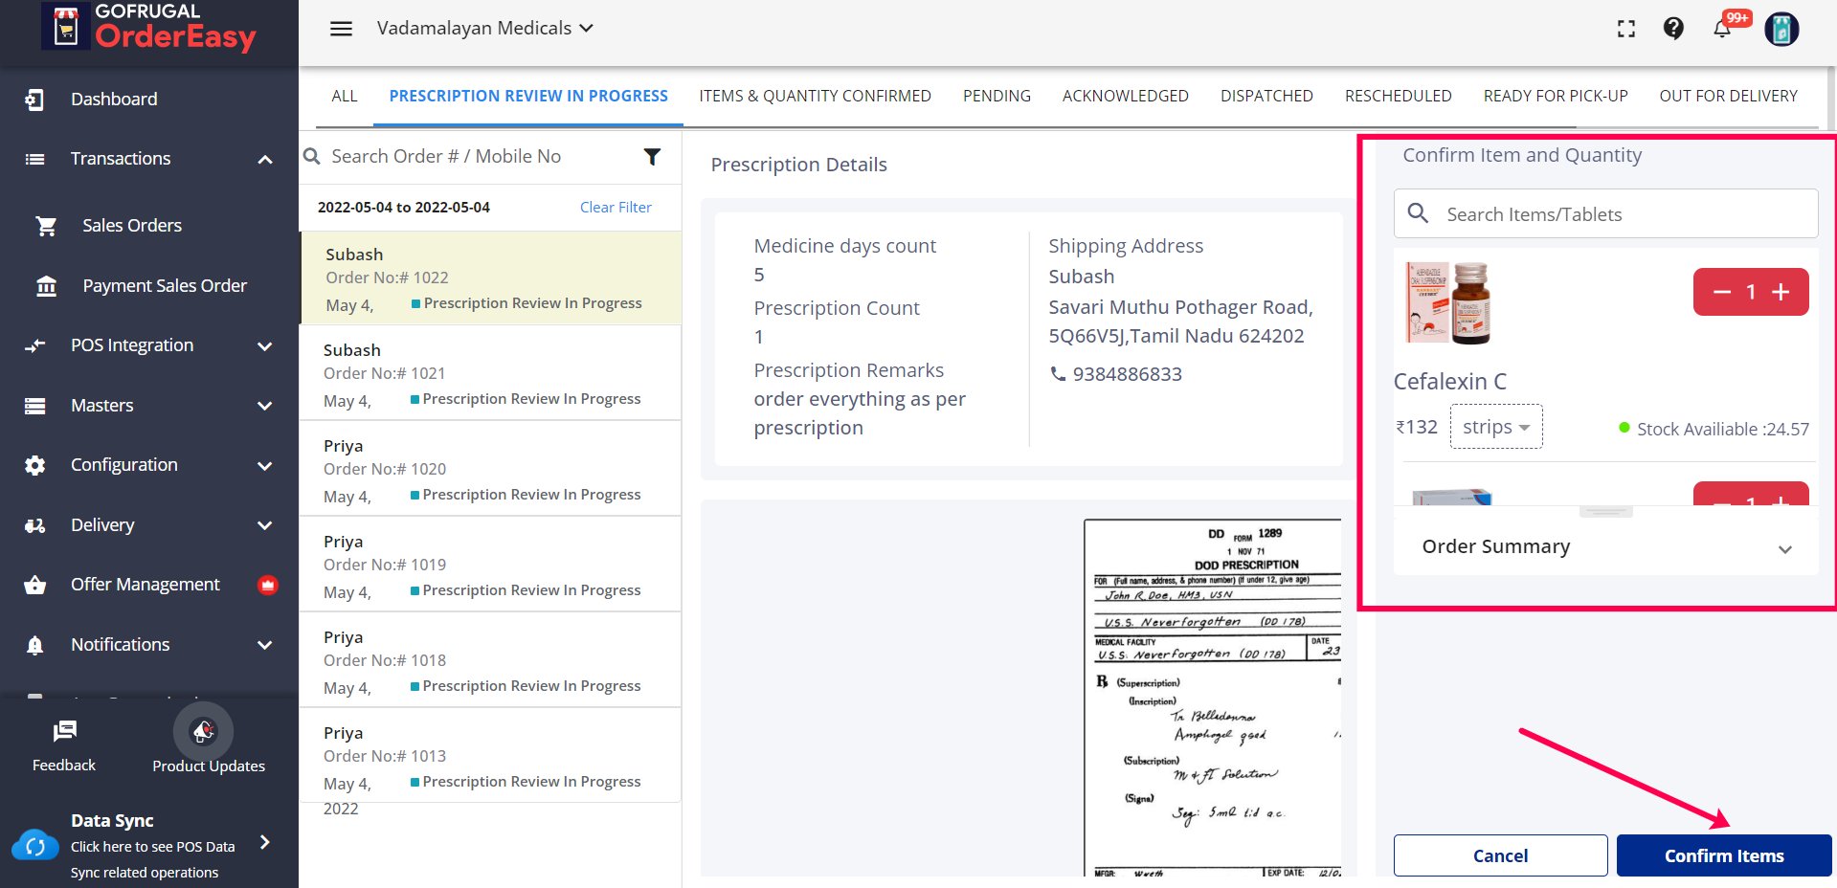Click the Notifications bell icon in sidebar
This screenshot has height=888, width=1837.
pos(34,645)
